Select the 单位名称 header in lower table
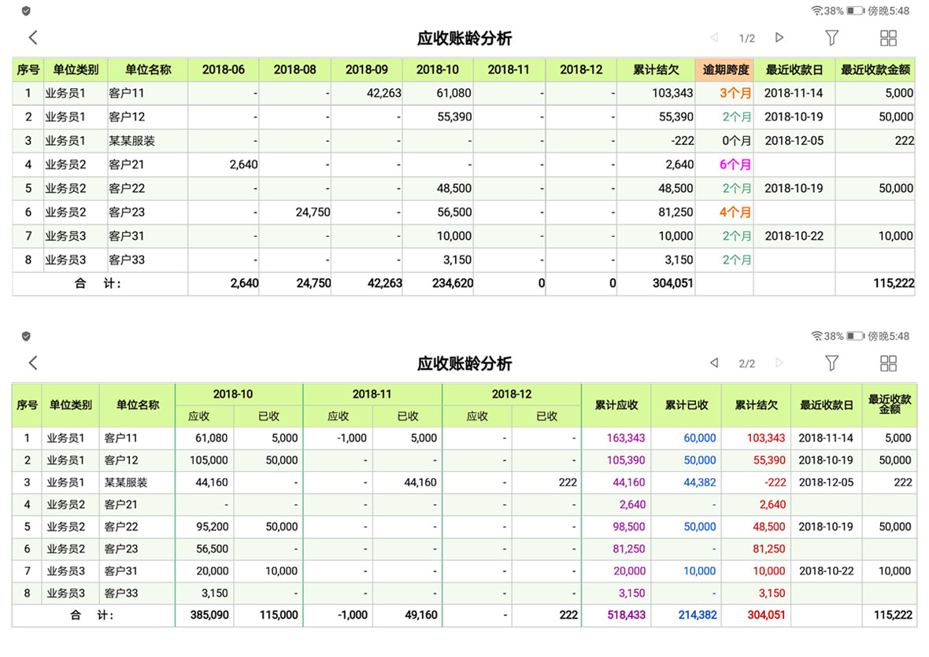The image size is (929, 657). [x=138, y=405]
